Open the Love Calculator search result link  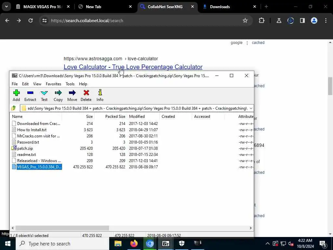133,67
